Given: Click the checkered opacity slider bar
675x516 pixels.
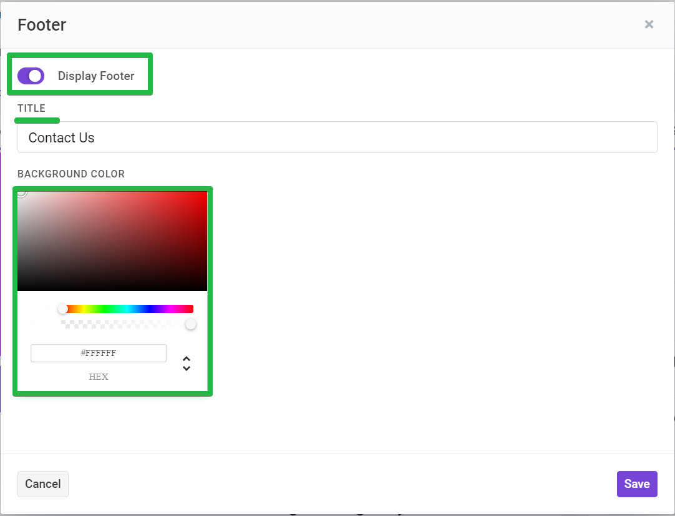Looking at the screenshot, I should coord(127,324).
